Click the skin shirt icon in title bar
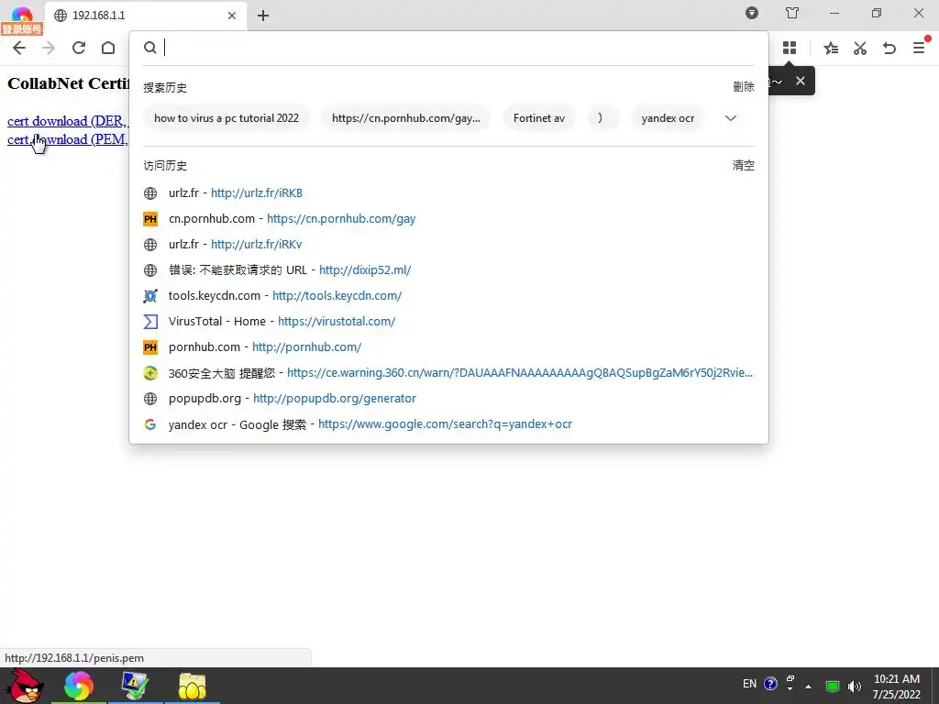The height and width of the screenshot is (704, 939). pos(792,13)
